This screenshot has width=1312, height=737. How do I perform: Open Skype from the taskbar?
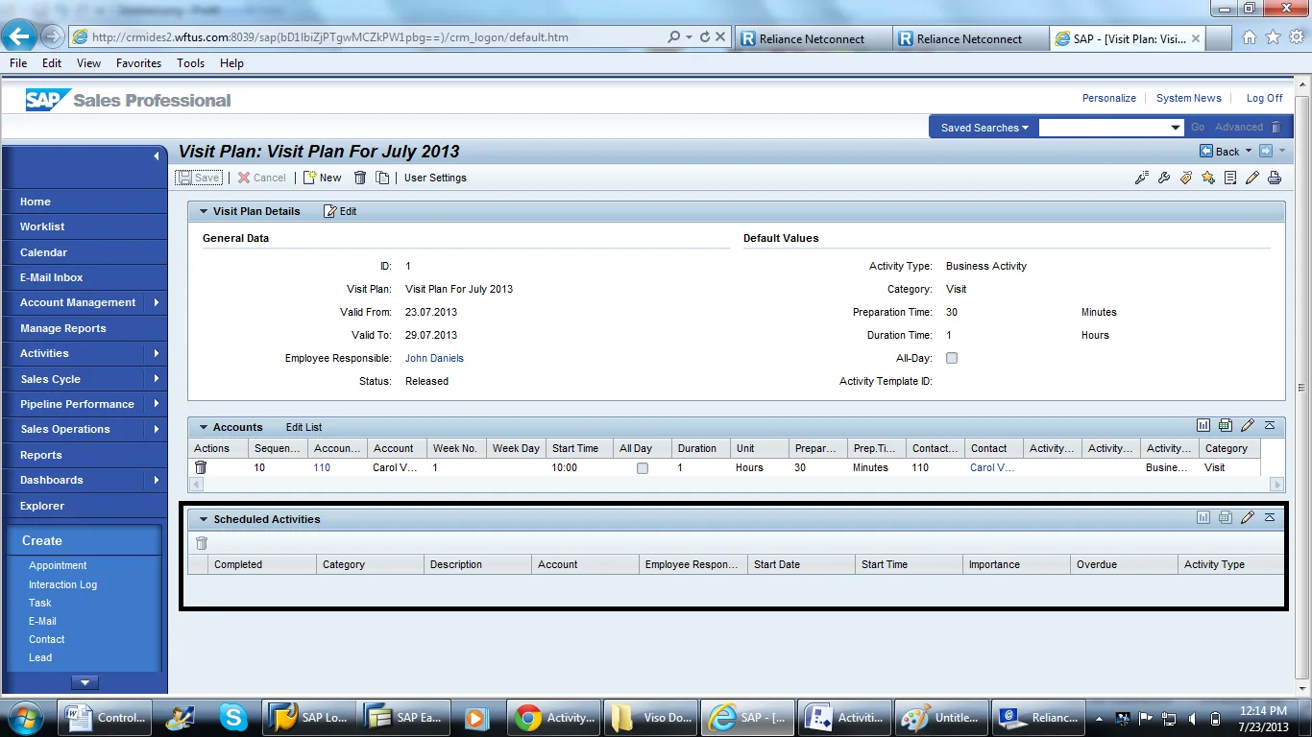click(x=233, y=717)
